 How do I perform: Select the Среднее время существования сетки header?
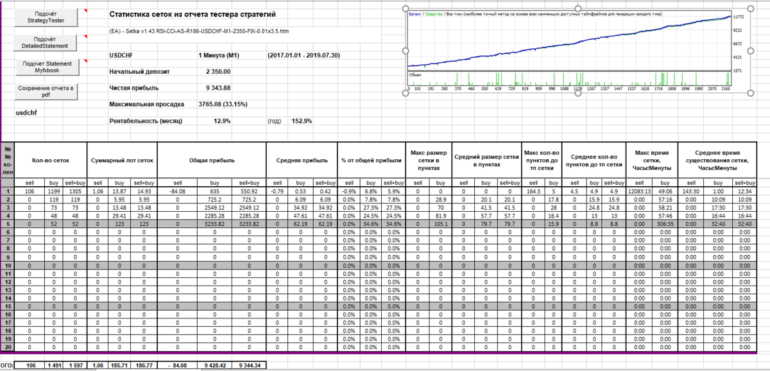717,160
